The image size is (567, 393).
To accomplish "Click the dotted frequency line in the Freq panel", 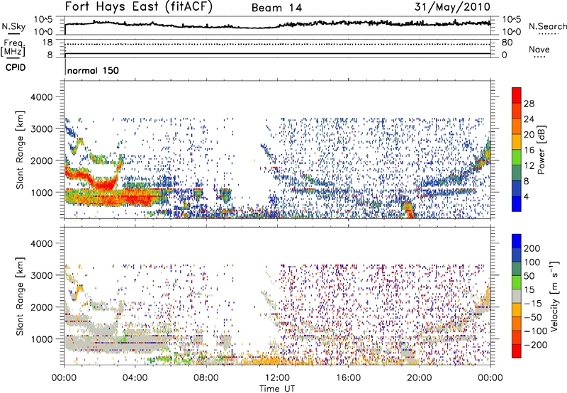I will [277, 44].
